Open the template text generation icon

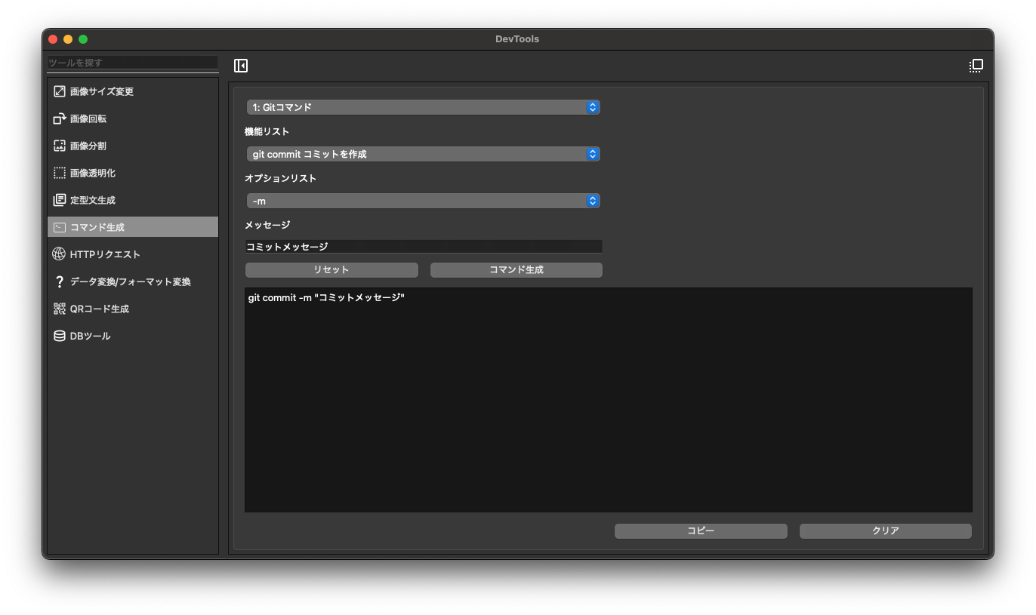(x=60, y=200)
